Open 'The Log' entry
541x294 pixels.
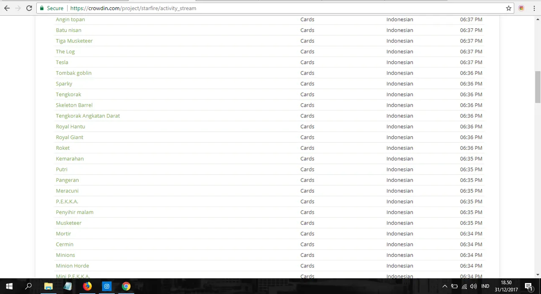pos(65,52)
